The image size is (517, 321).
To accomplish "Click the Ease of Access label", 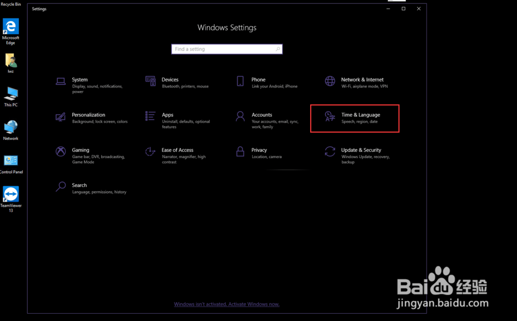I will coord(177,150).
